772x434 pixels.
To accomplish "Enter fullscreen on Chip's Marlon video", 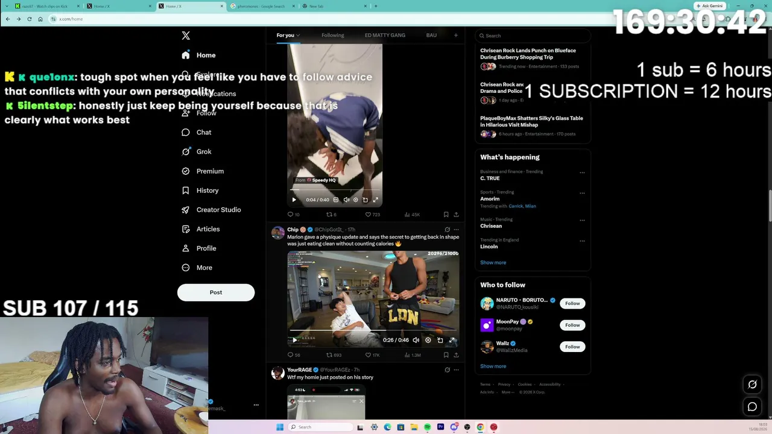I will click(452, 340).
